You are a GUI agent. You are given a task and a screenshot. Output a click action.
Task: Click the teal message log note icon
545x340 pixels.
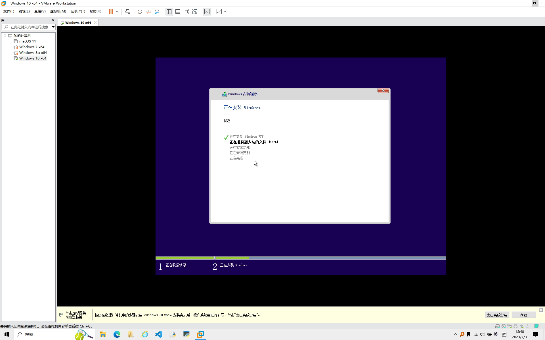(x=536, y=326)
